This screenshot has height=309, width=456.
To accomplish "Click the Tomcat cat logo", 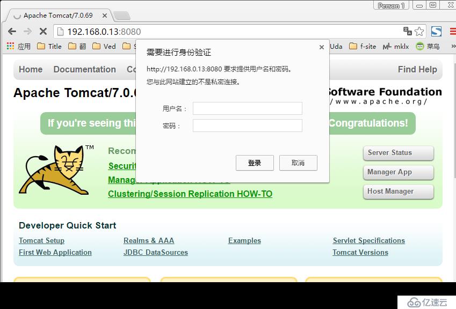I will (55, 170).
